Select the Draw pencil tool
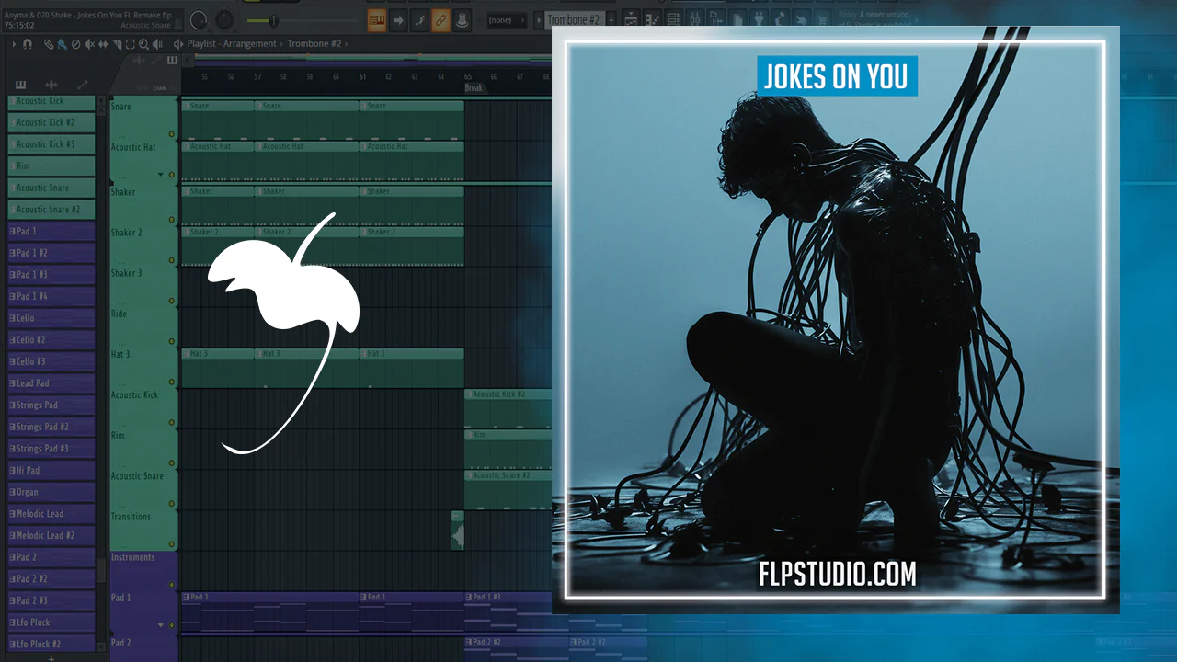The width and height of the screenshot is (1177, 662). (49, 43)
